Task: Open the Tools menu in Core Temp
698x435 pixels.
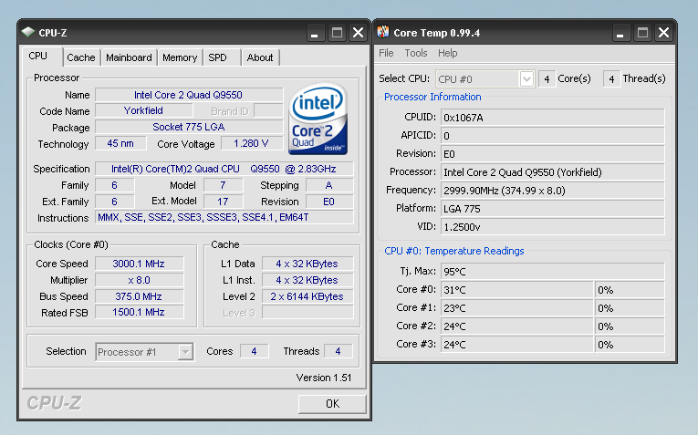Action: pyautogui.click(x=416, y=53)
